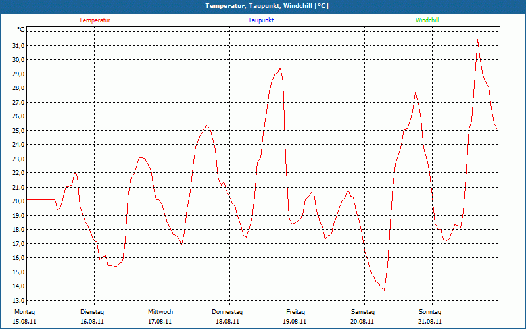Click the 17.08.11 date label
The height and width of the screenshot is (329, 526).
pos(160,322)
